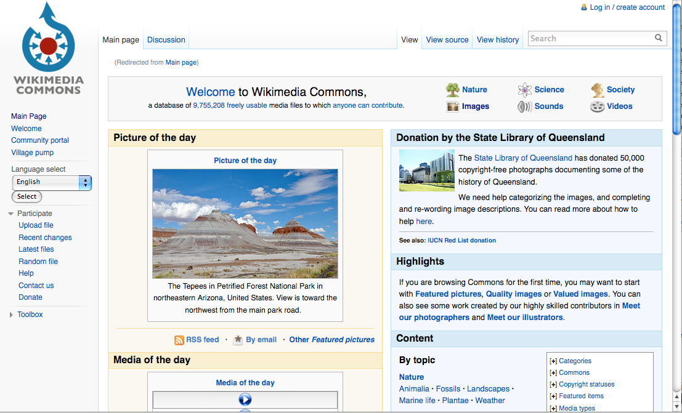Screen dimensions: 682x413
Task: Click the Sounds speaker icon
Action: click(x=524, y=106)
